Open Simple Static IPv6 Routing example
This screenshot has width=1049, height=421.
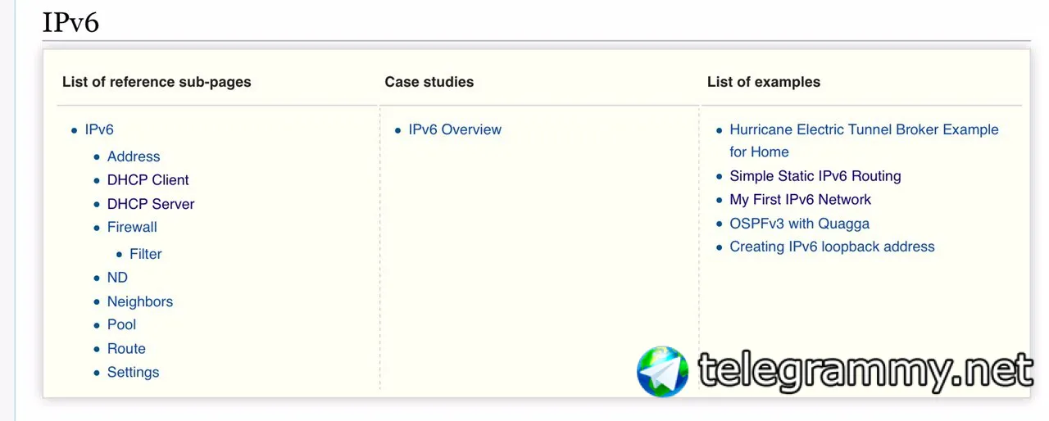coord(815,176)
